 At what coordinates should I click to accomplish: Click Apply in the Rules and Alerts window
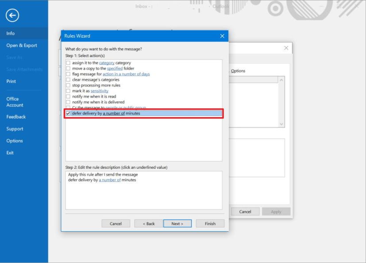pyautogui.click(x=276, y=212)
